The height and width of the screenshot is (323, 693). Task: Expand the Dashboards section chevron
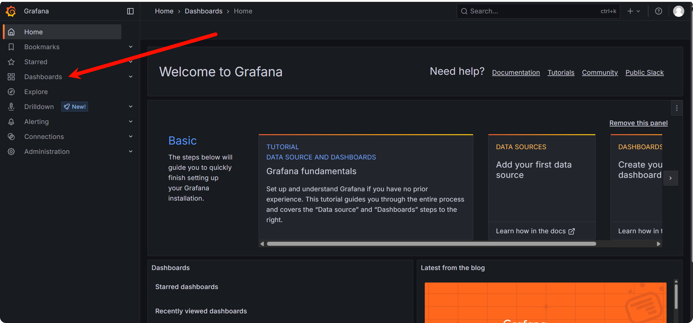(x=131, y=77)
